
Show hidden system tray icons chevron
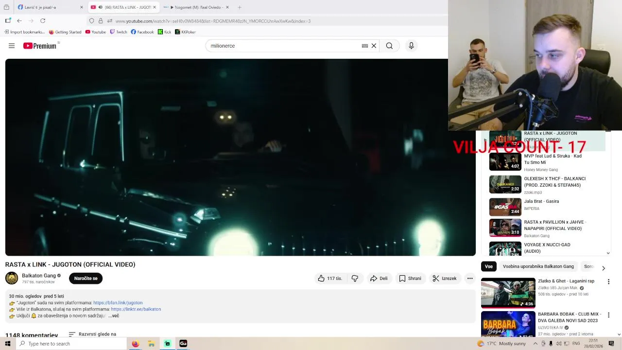pyautogui.click(x=535, y=344)
